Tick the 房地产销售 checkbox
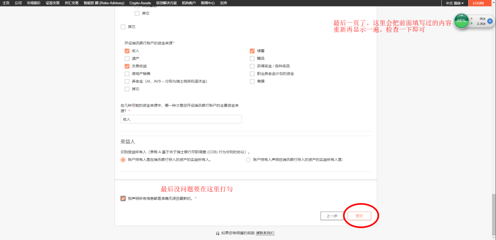The width and height of the screenshot is (496, 240). pos(127,74)
